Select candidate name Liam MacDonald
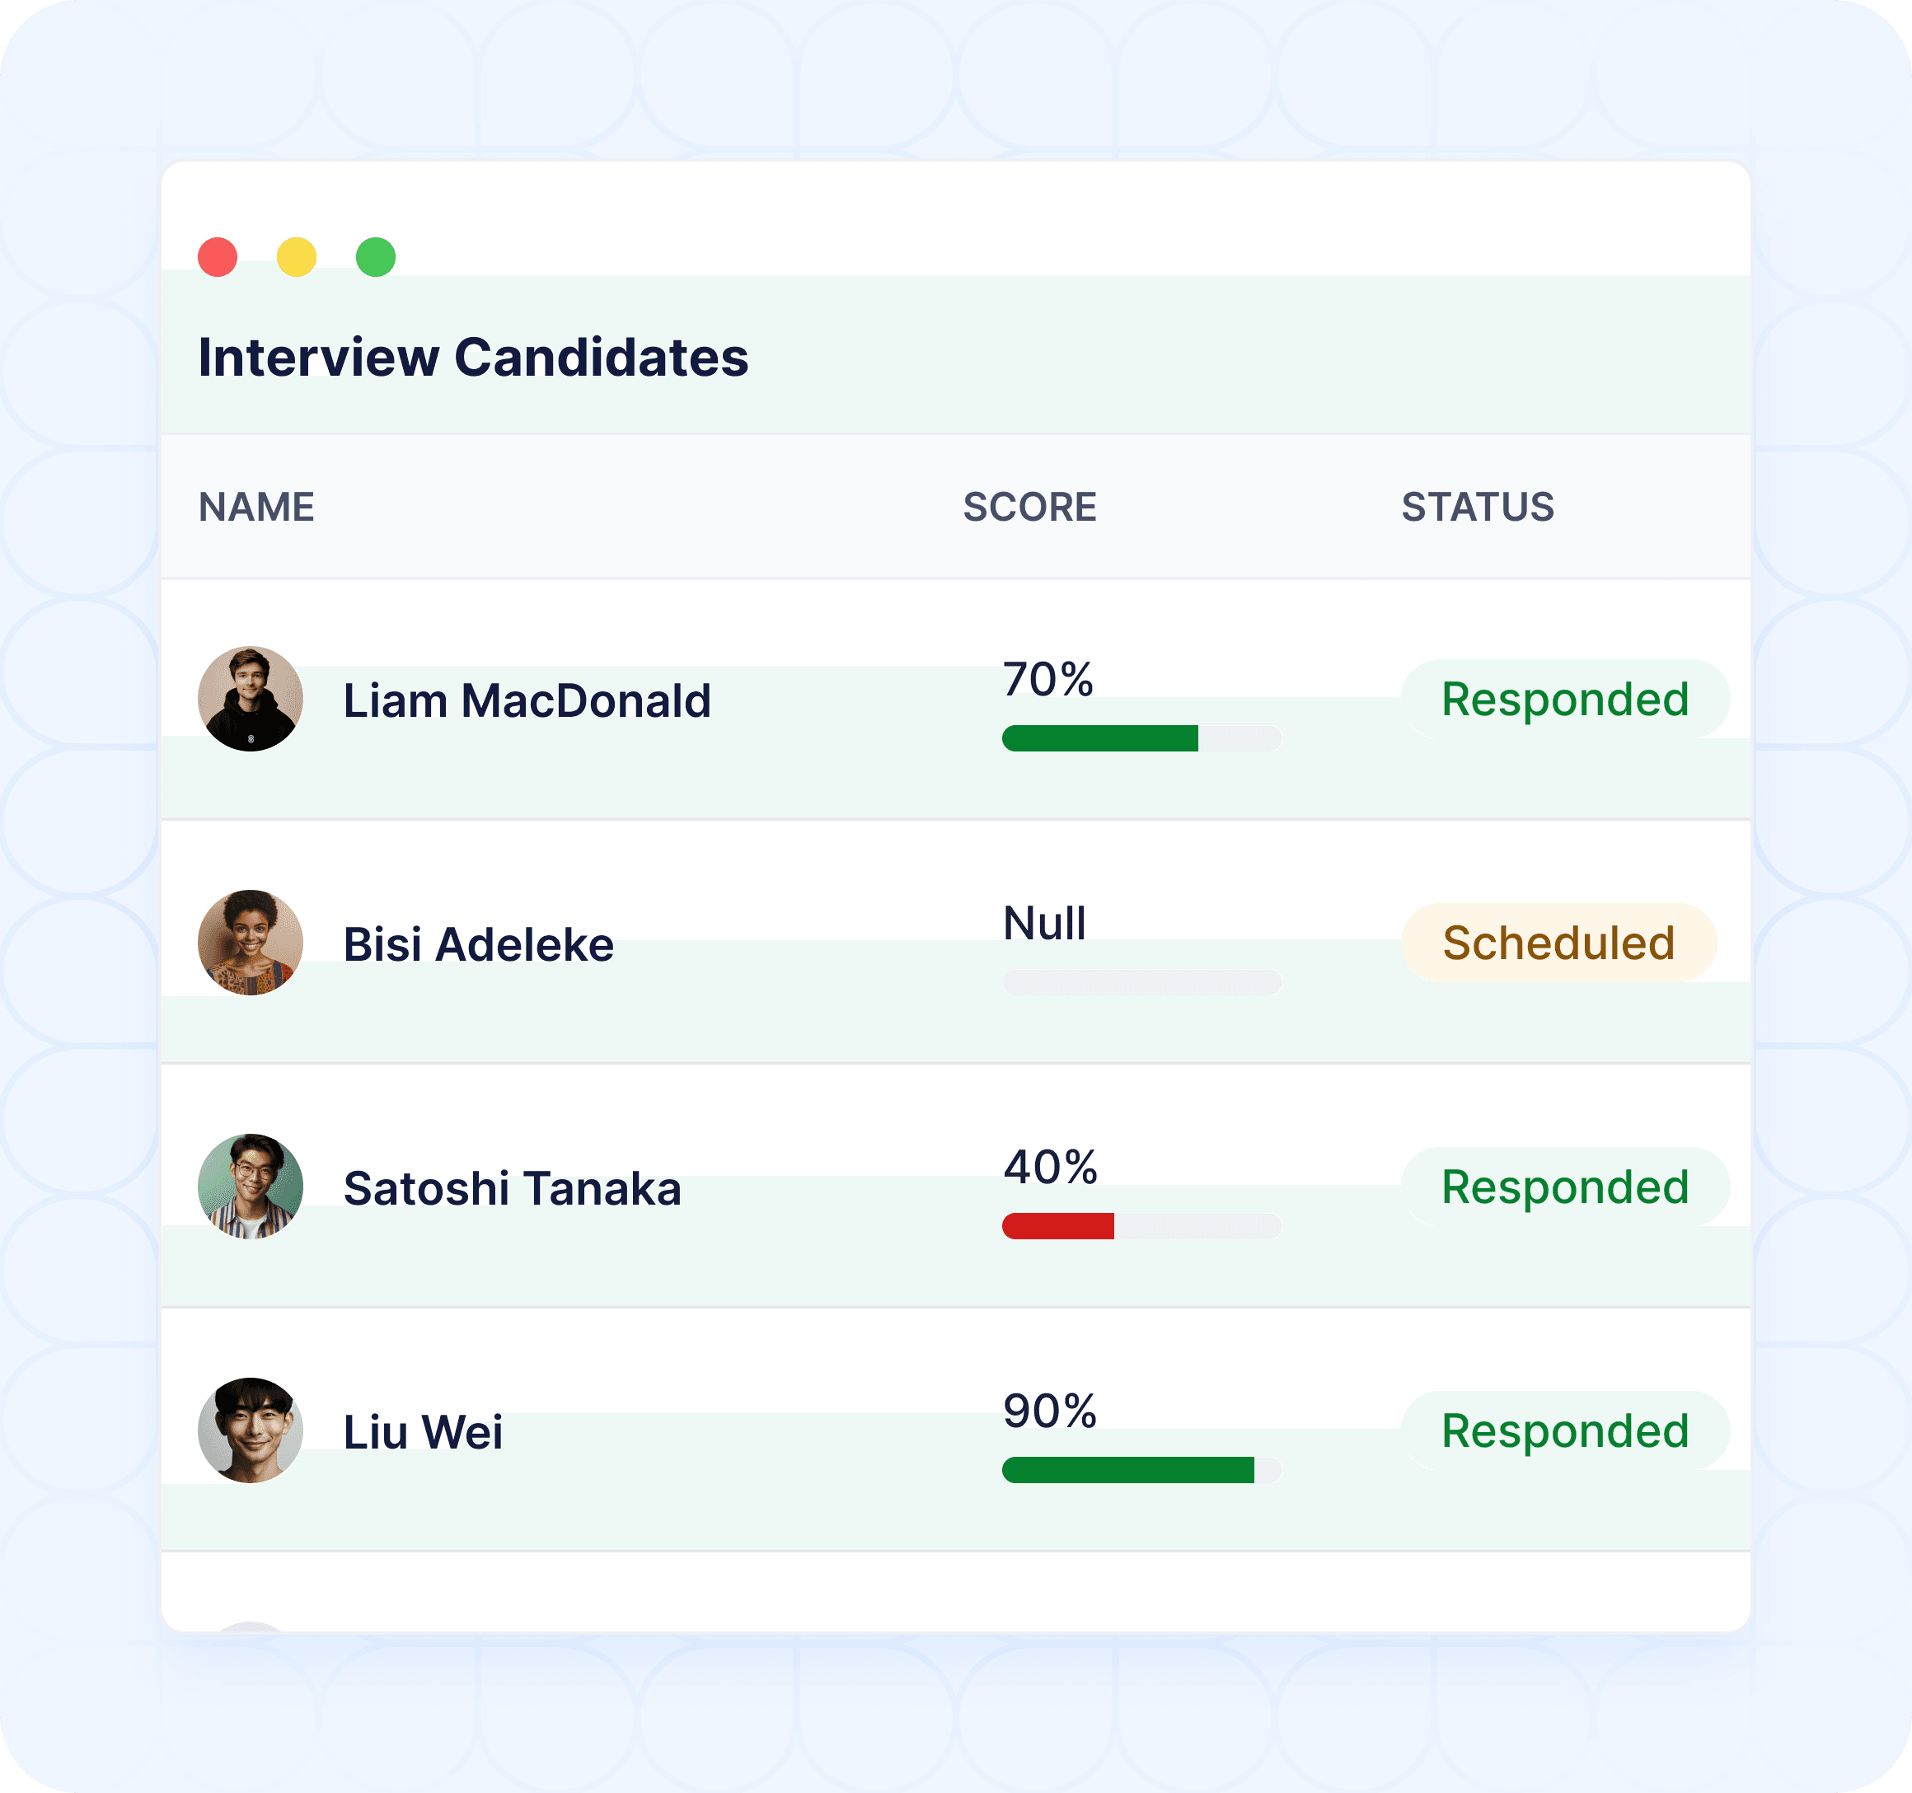The width and height of the screenshot is (1912, 1793). (527, 700)
